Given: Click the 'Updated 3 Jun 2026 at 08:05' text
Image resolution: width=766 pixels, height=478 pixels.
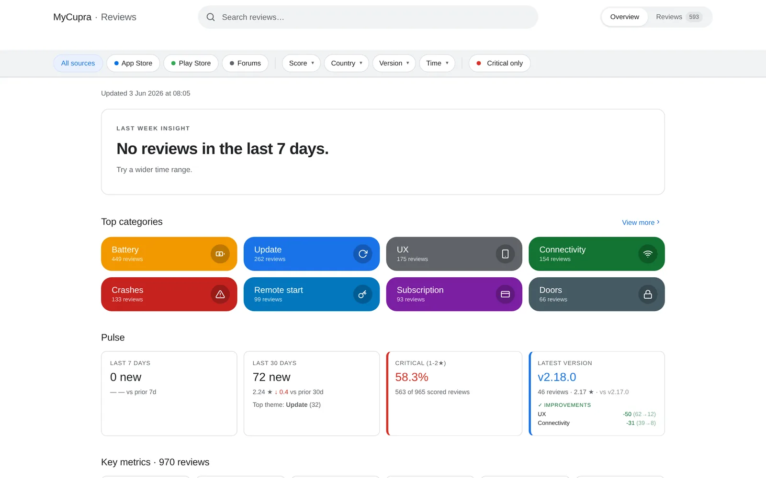Looking at the screenshot, I should point(146,93).
